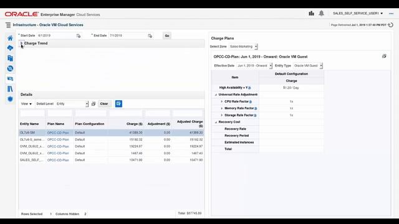Screen dimensions: 399x224
Task: Open the End Date calendar picker
Action: click(x=150, y=36)
